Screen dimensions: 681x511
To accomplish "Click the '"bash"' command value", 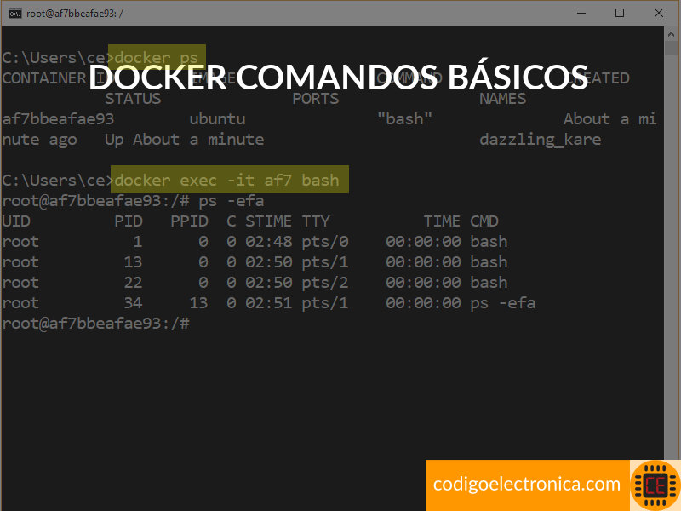I will point(404,118).
